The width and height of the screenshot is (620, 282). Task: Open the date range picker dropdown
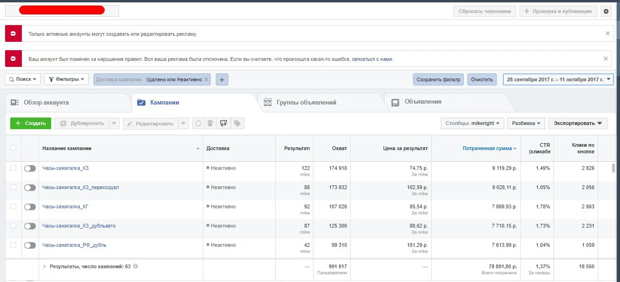(x=558, y=79)
